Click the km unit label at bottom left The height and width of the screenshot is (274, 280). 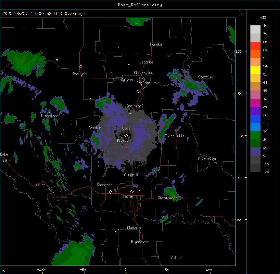(5, 270)
